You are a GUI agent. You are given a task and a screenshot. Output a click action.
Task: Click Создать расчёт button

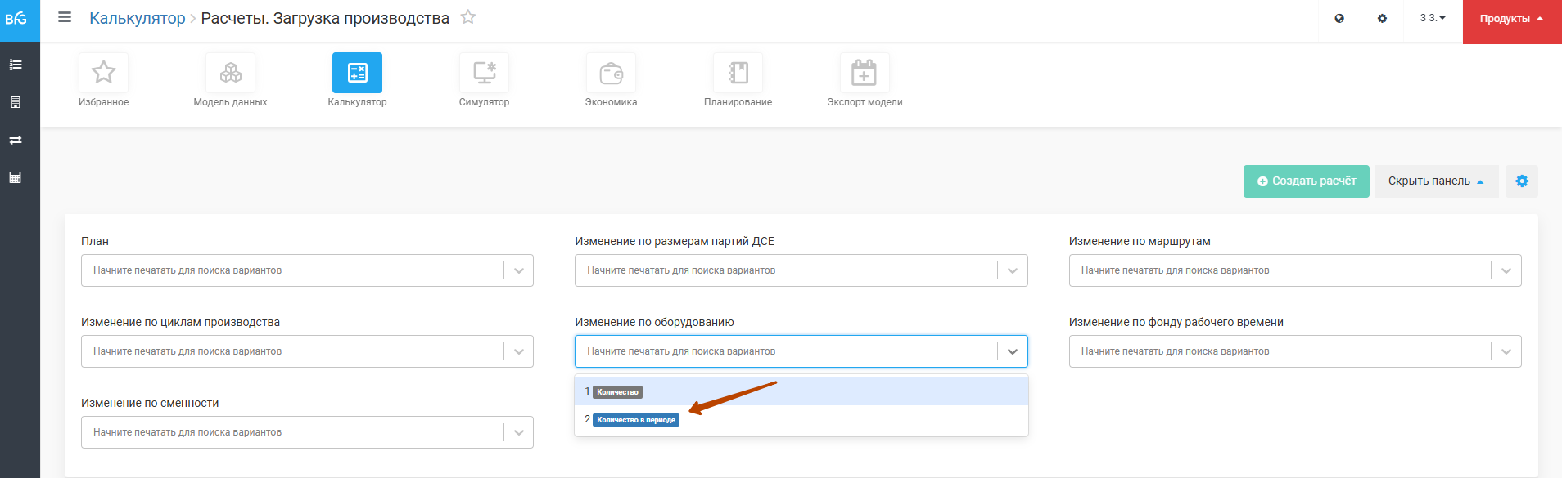pos(1306,181)
